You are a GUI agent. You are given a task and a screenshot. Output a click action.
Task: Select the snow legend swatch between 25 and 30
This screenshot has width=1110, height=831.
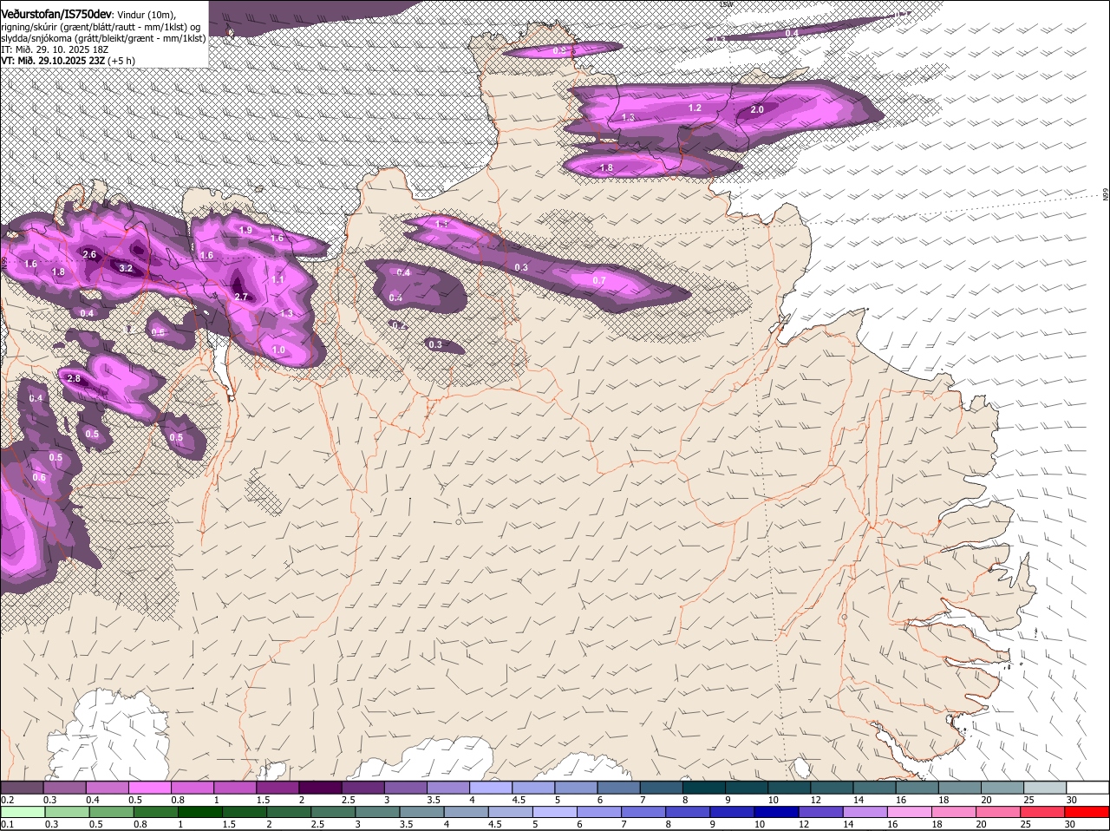click(x=1045, y=787)
